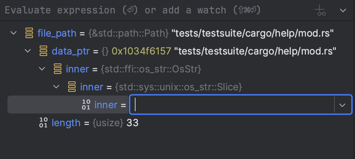This screenshot has height=159, width=355.
Task: Open the evaluate expression history dropdown
Action: (x=343, y=10)
